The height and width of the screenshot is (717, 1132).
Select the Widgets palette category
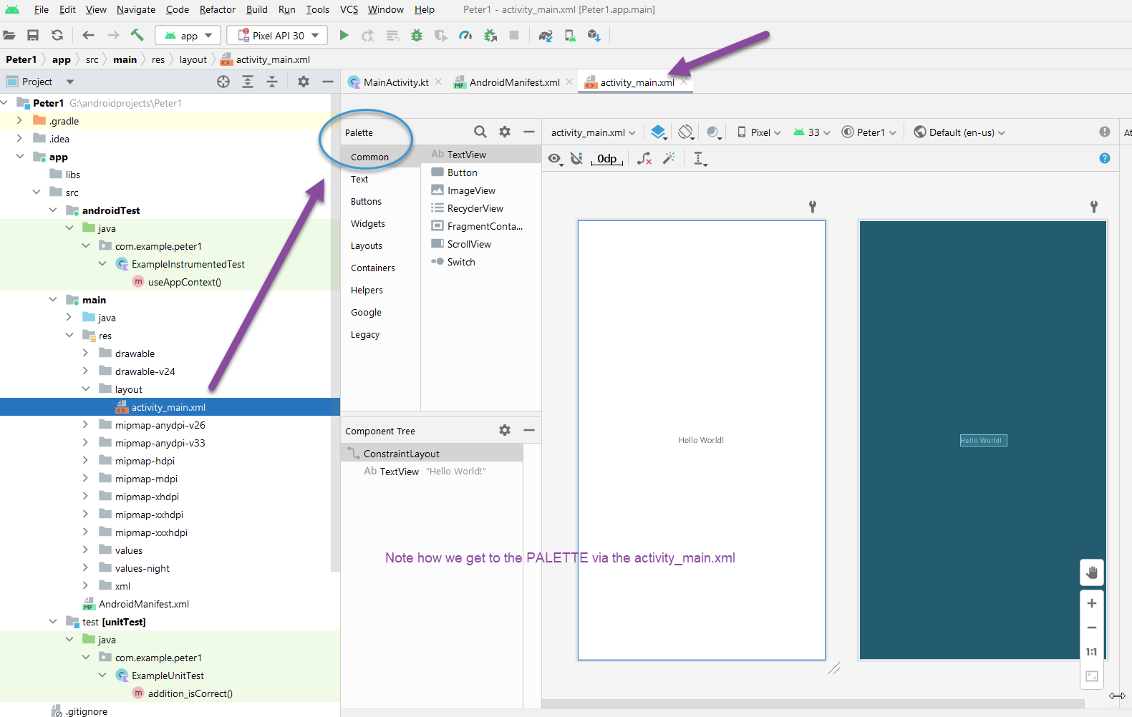click(x=368, y=223)
